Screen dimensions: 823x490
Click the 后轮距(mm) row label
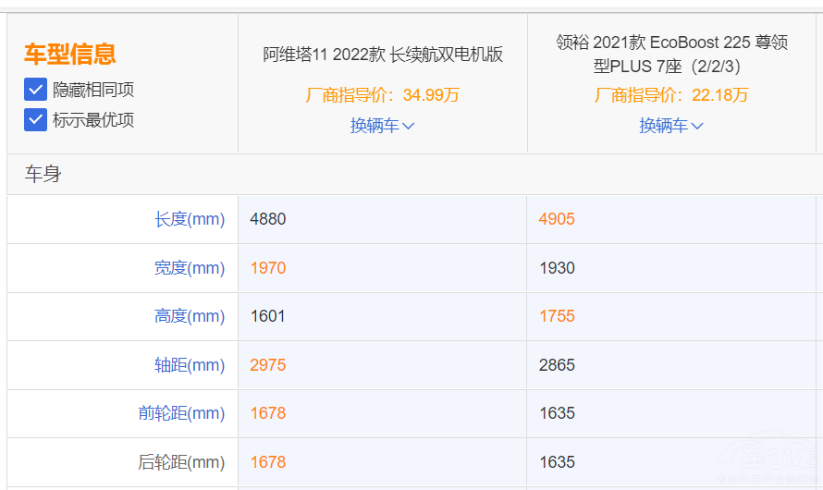pos(182,462)
